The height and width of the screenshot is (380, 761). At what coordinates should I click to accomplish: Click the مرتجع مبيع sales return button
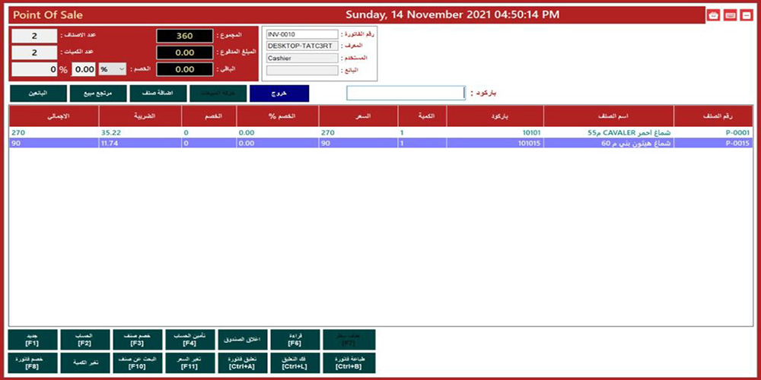pos(97,93)
